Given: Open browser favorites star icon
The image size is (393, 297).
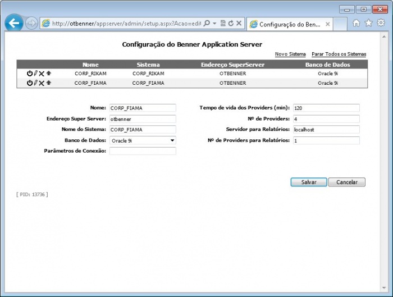Looking at the screenshot, I should point(368,23).
